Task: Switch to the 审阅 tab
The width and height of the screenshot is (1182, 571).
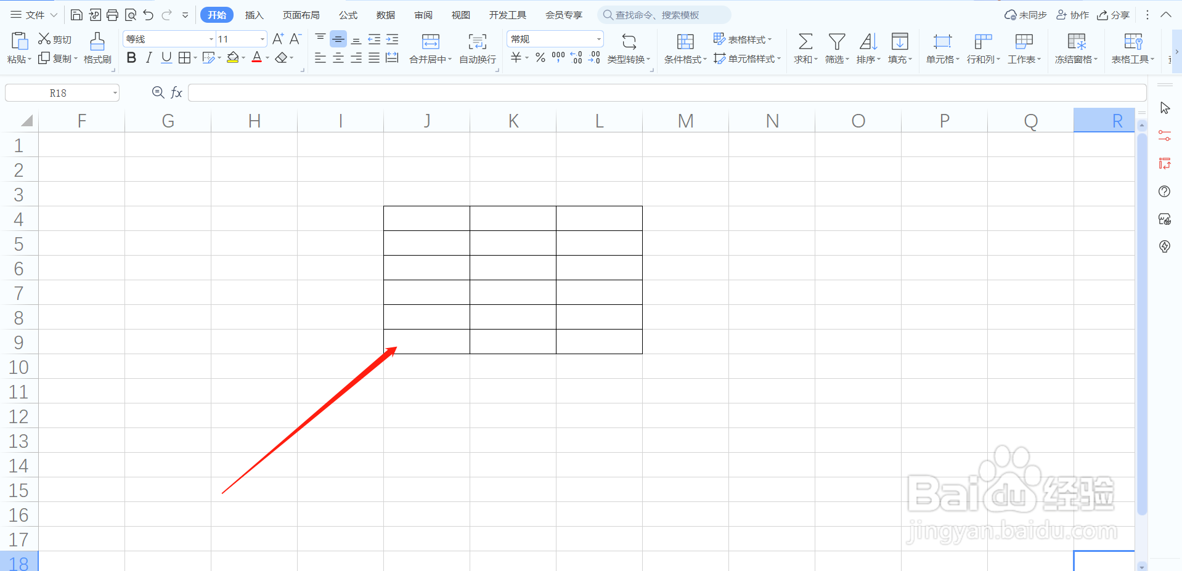Action: click(423, 15)
